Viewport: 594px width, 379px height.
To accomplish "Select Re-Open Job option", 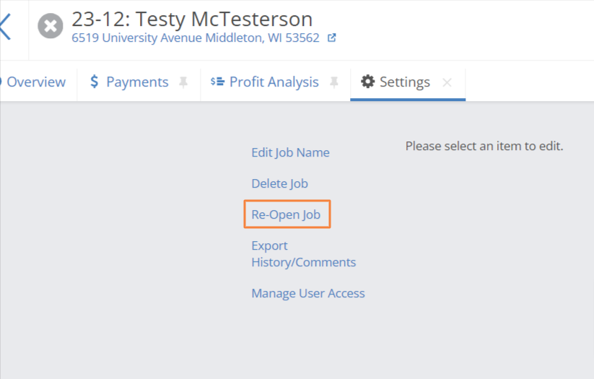I will tap(286, 214).
